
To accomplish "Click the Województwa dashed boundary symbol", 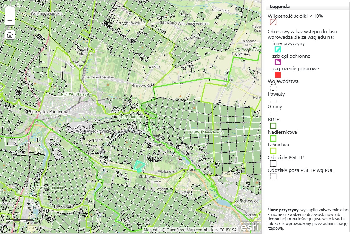I will click(273, 88).
